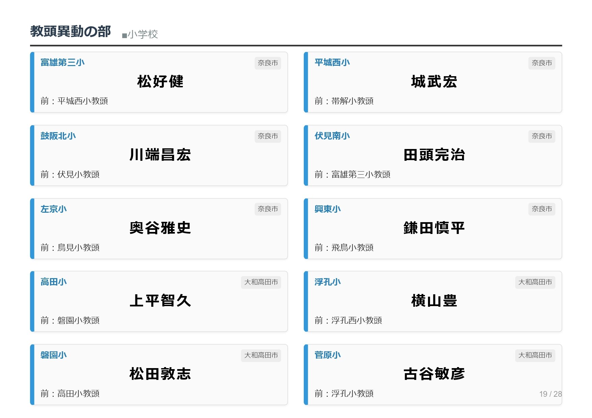Click the page number 19 / 28
This screenshot has width=592, height=418.
click(550, 394)
